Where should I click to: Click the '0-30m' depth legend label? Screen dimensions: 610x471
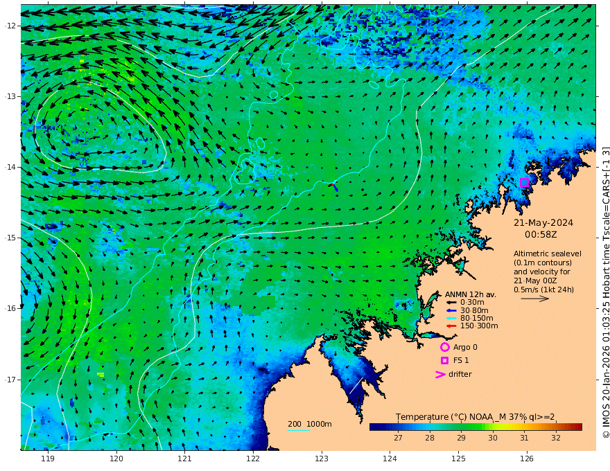tap(472, 303)
